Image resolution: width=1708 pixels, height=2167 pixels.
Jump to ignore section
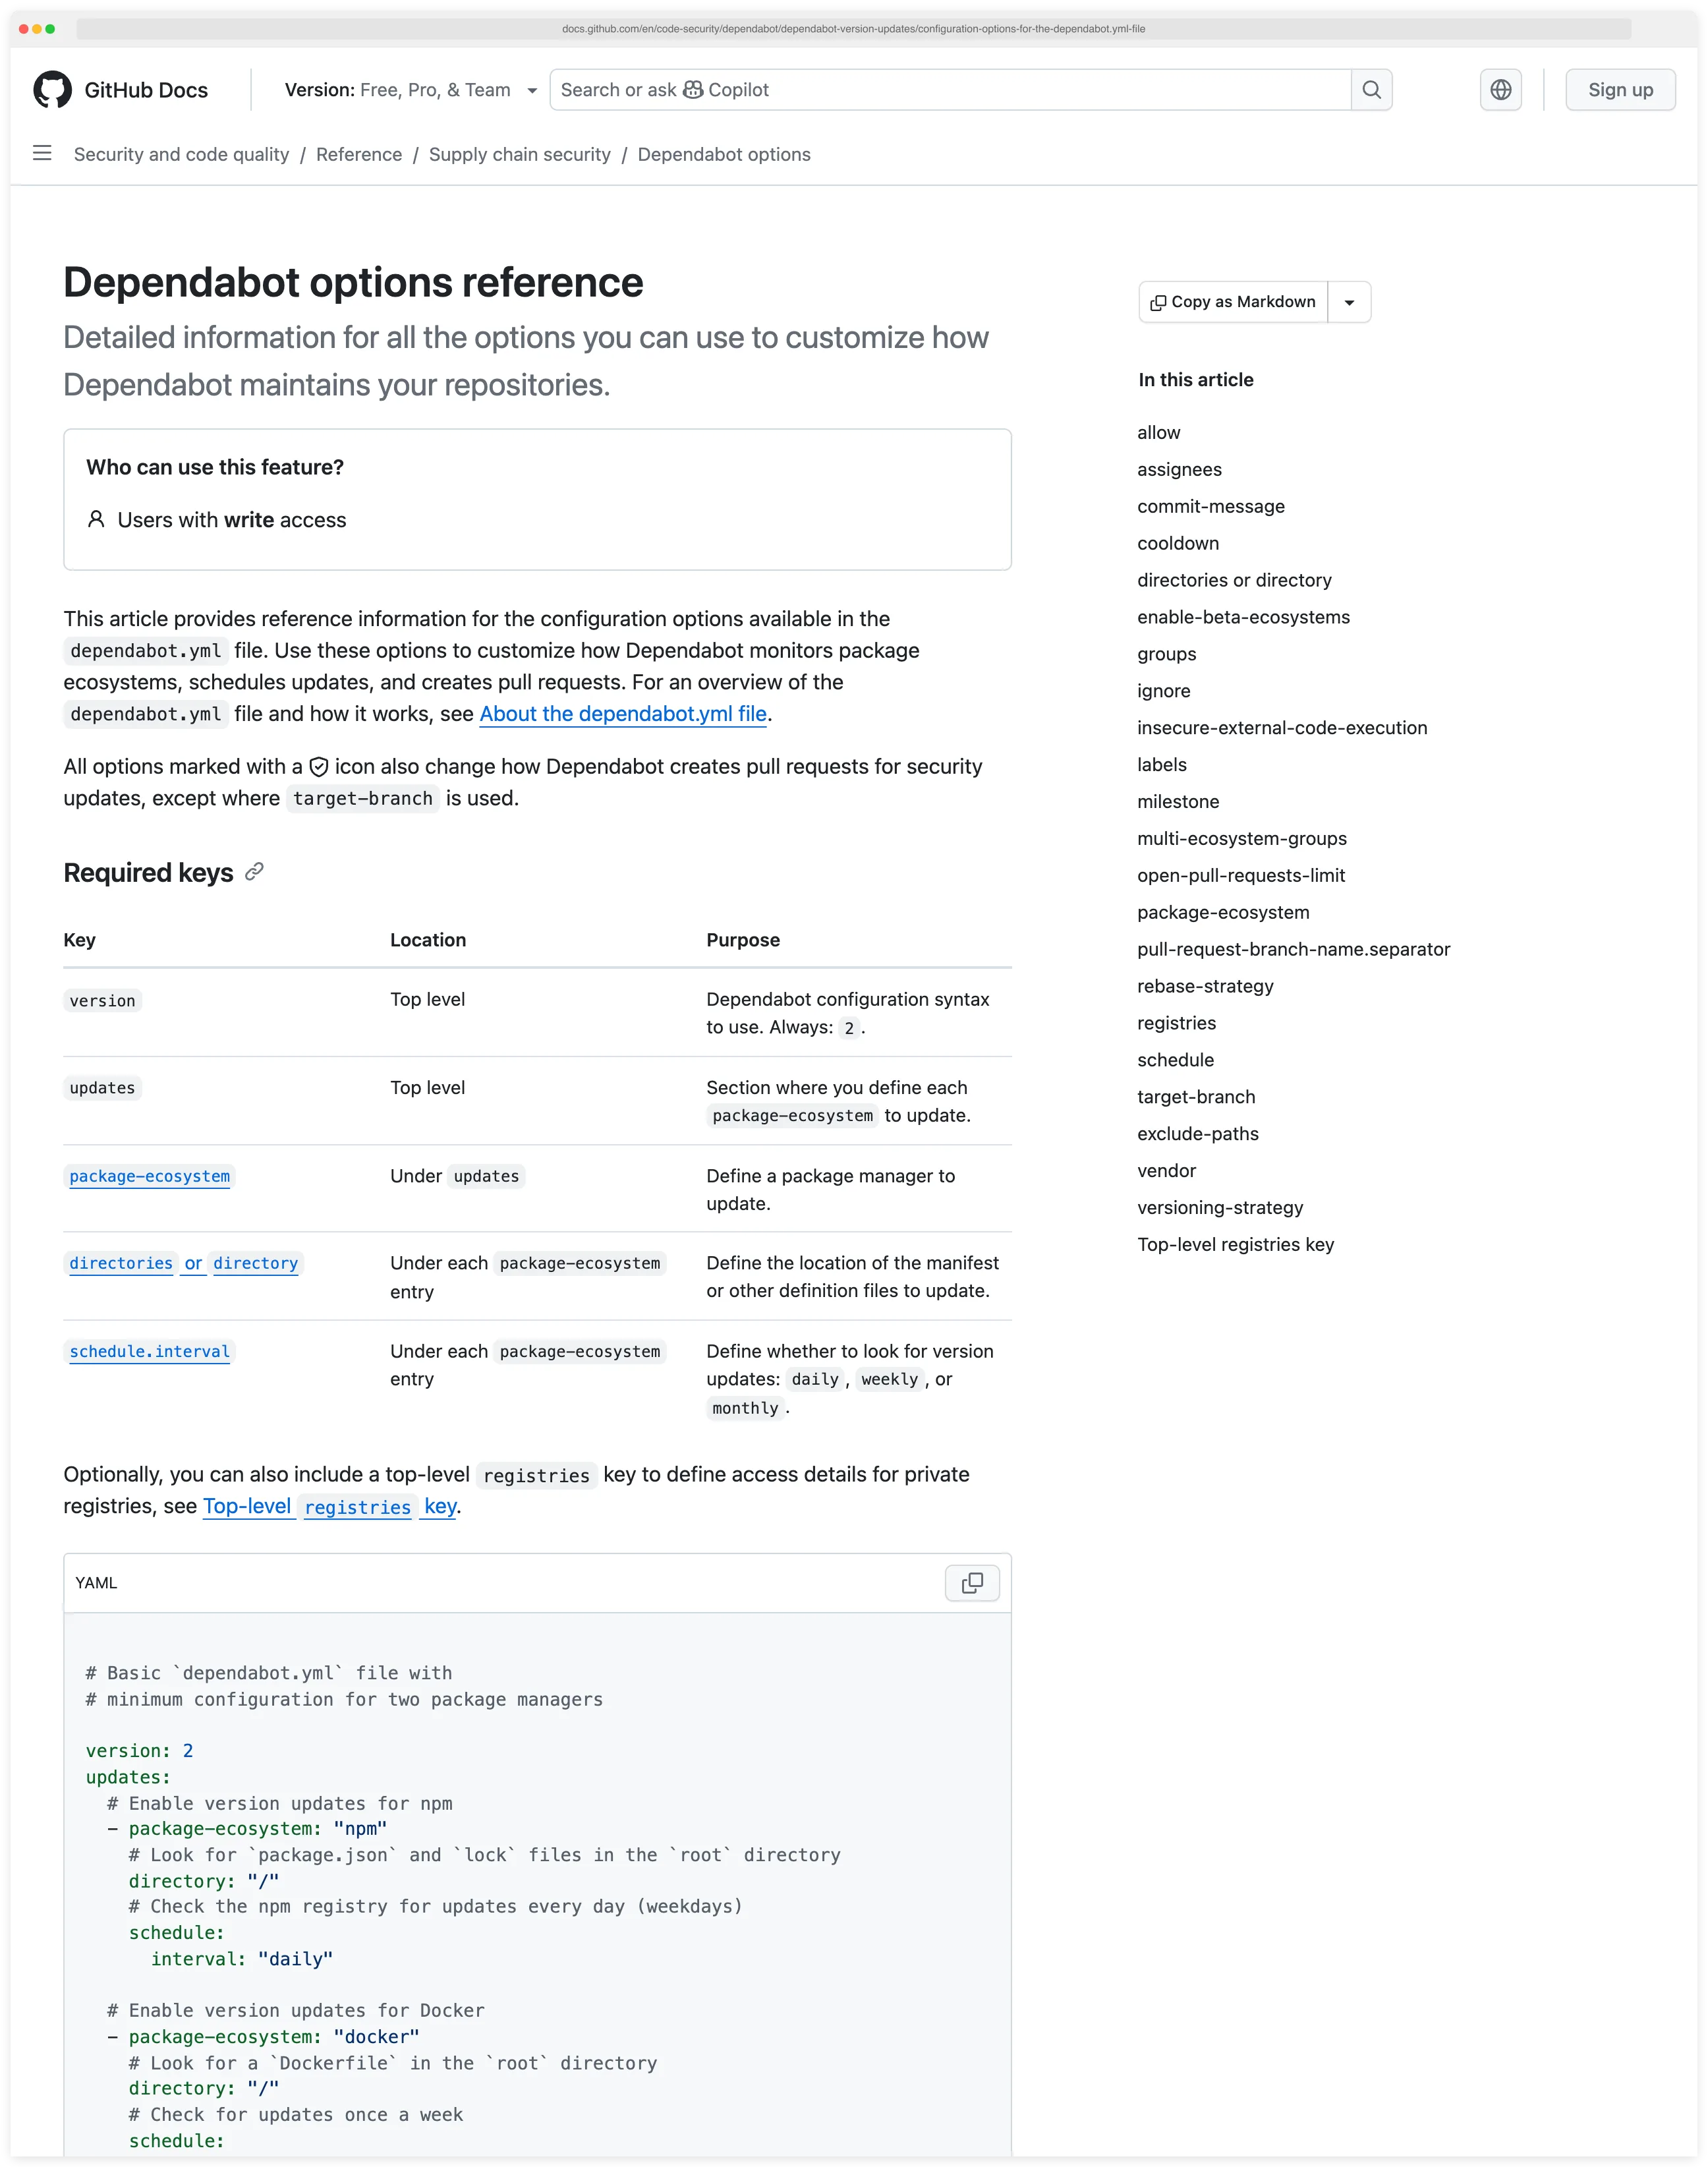click(x=1163, y=691)
